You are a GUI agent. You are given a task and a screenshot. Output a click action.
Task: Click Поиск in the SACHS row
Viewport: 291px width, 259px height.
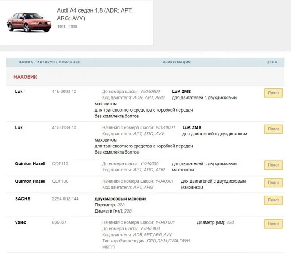(273, 200)
